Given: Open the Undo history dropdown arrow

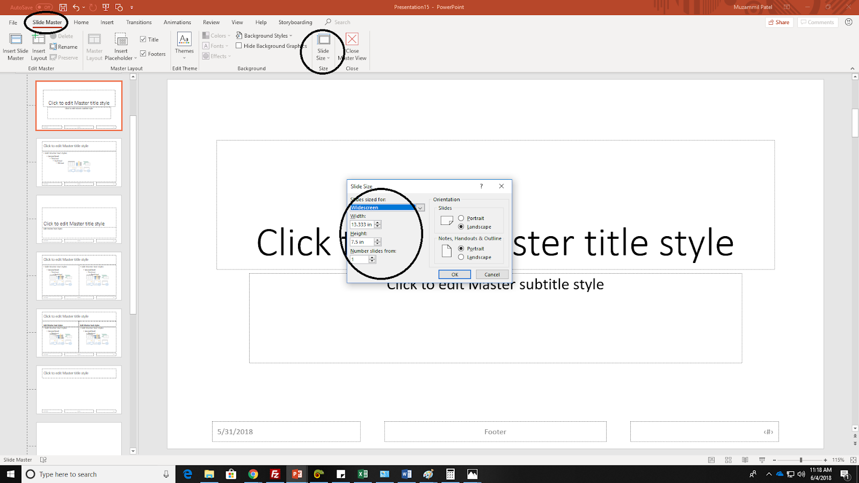Looking at the screenshot, I should click(84, 8).
